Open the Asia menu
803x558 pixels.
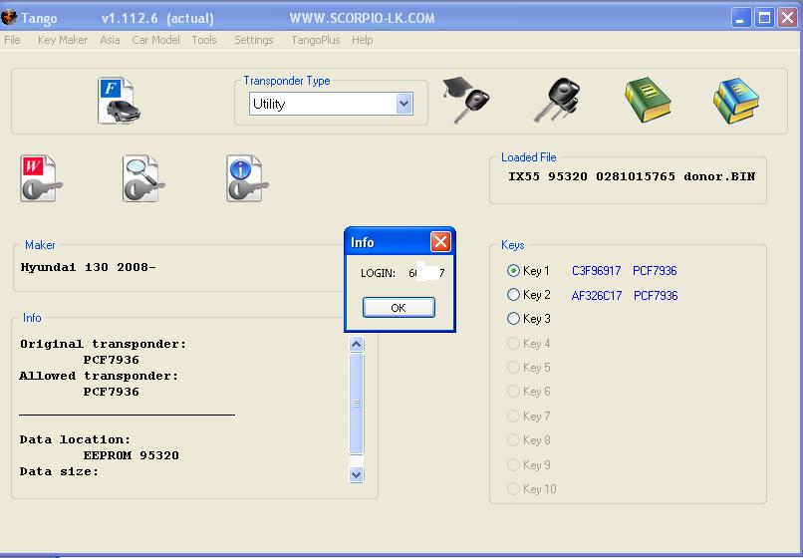(x=110, y=40)
